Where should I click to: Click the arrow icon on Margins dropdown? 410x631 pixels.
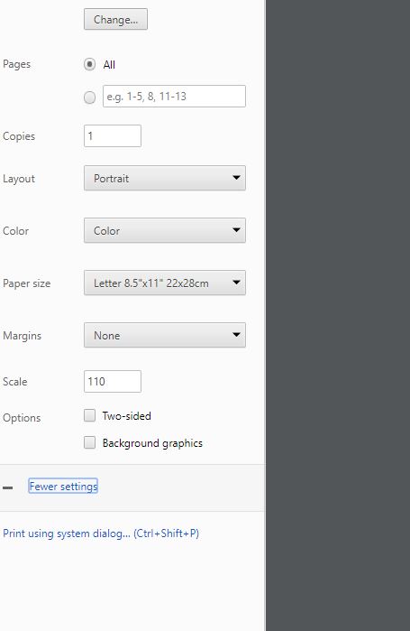[236, 335]
